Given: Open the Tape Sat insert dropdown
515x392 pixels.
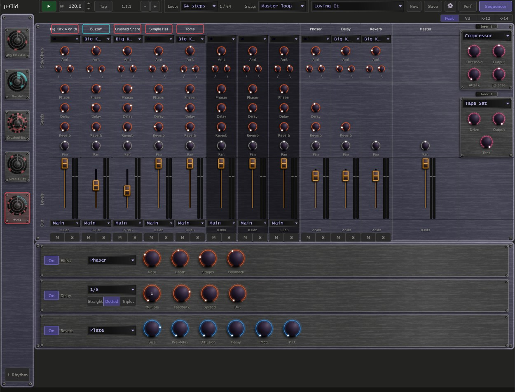Looking at the screenshot, I should click(487, 104).
